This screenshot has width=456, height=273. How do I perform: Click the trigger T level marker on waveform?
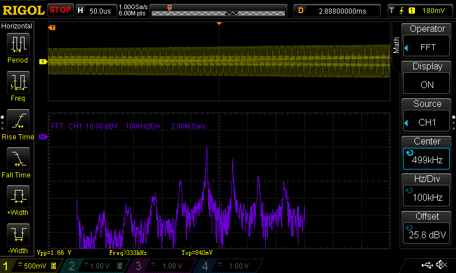click(x=52, y=27)
